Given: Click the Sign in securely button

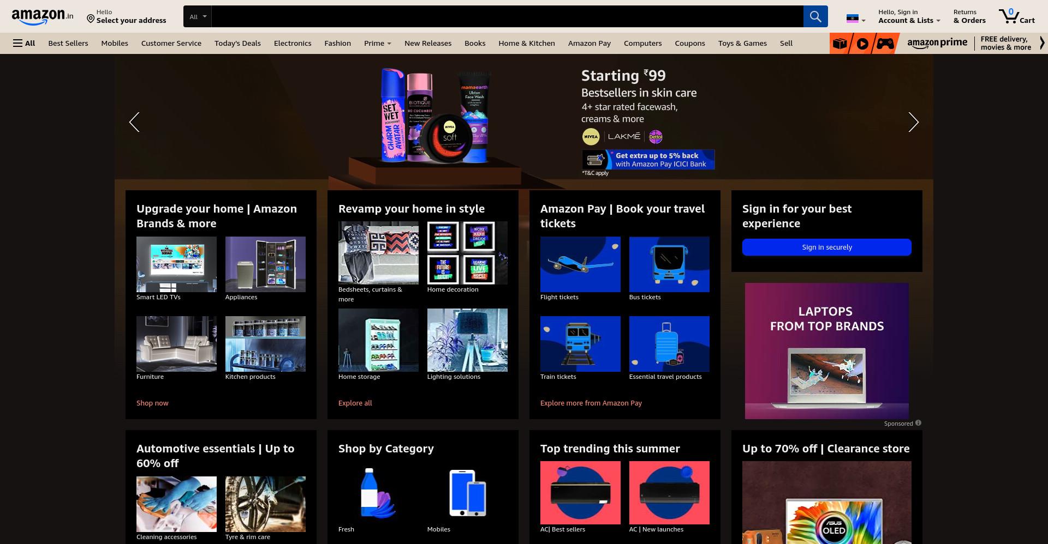Looking at the screenshot, I should coord(827,247).
